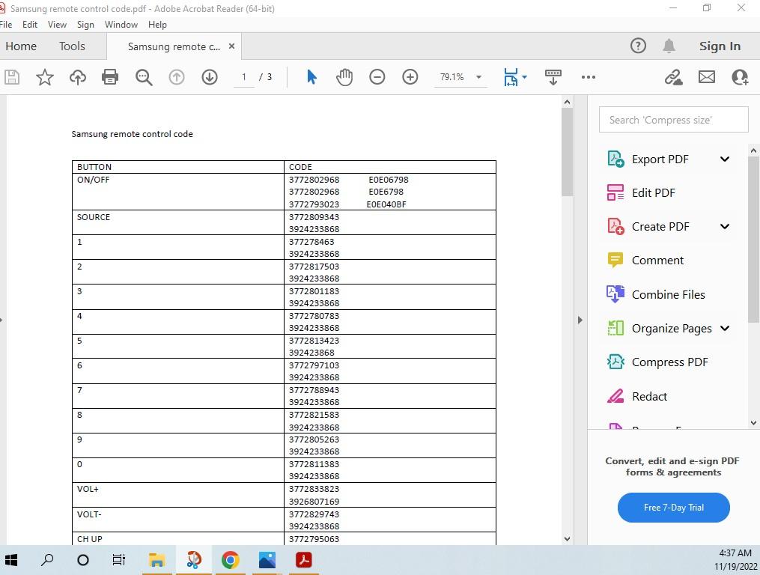The height and width of the screenshot is (575, 760).
Task: Click the VOL+ button label cell
Action: tap(178, 495)
